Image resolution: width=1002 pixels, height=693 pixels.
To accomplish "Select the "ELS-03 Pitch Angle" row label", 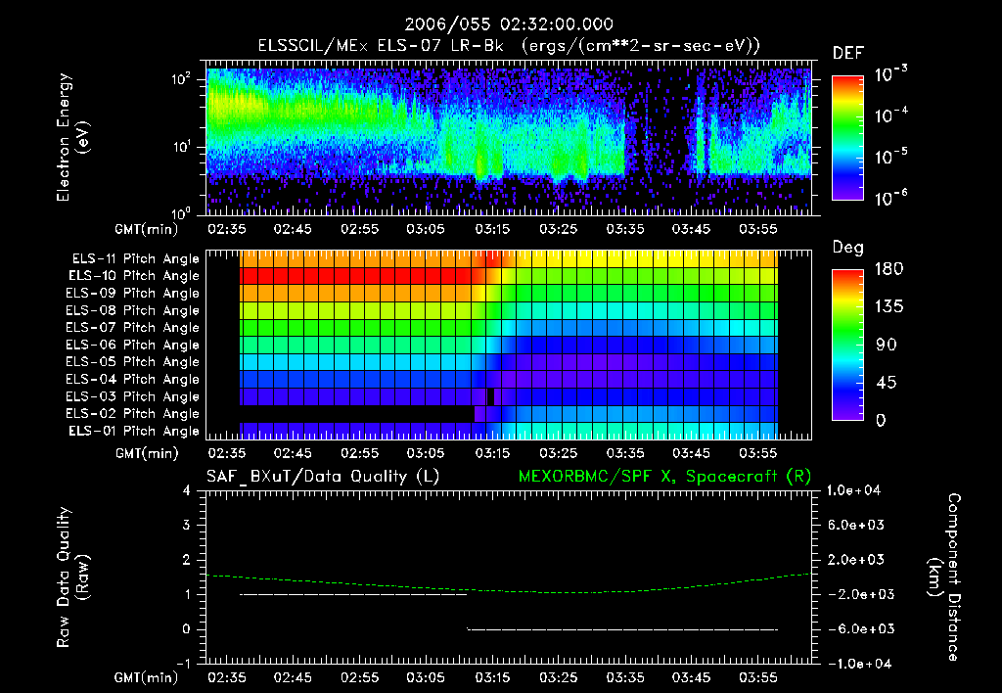I will coord(132,396).
